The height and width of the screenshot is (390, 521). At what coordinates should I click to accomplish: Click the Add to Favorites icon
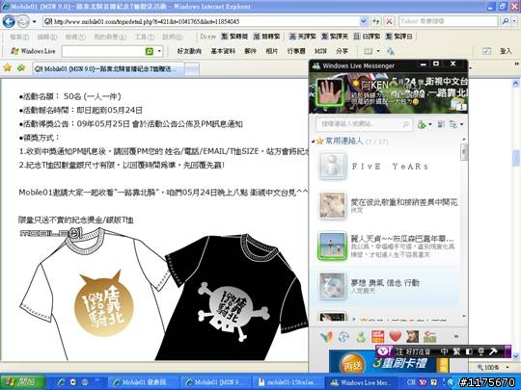pos(21,68)
